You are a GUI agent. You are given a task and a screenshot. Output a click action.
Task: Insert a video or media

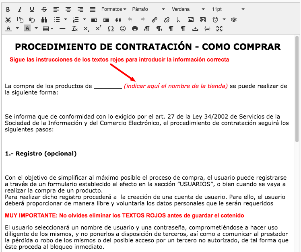203,20
